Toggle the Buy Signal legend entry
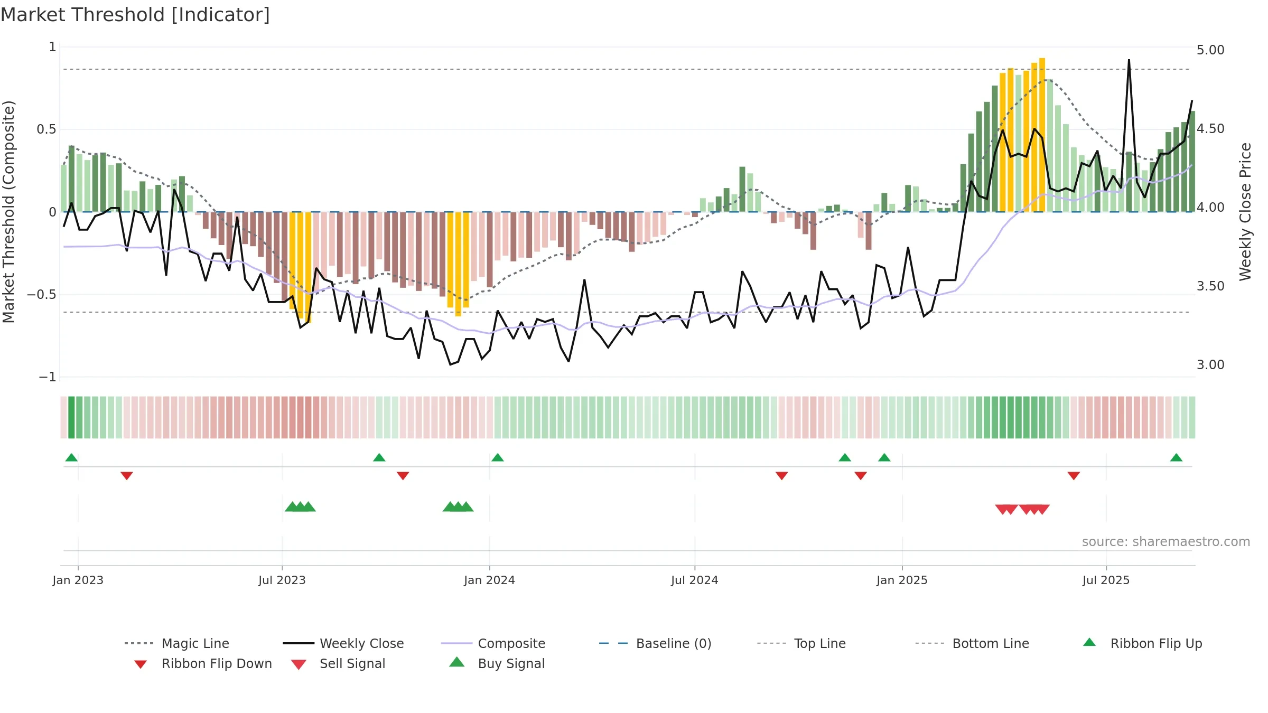The image size is (1268, 713). tap(497, 663)
